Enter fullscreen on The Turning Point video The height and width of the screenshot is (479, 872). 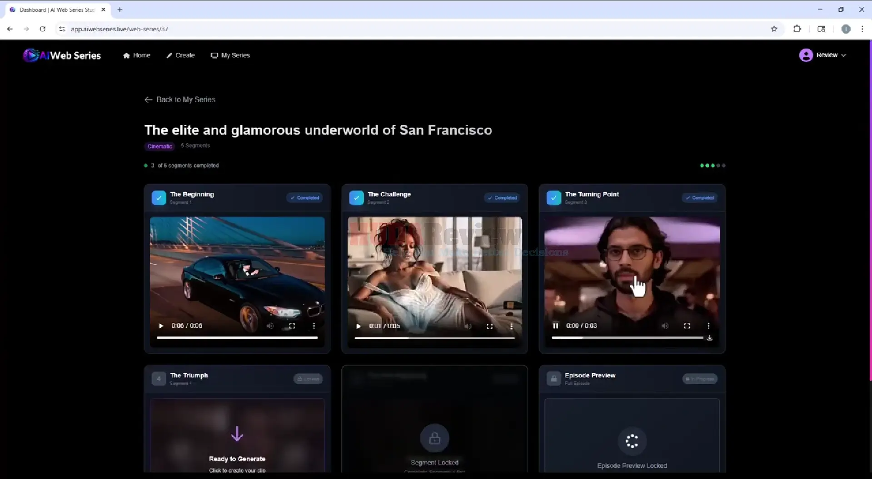[x=687, y=326]
